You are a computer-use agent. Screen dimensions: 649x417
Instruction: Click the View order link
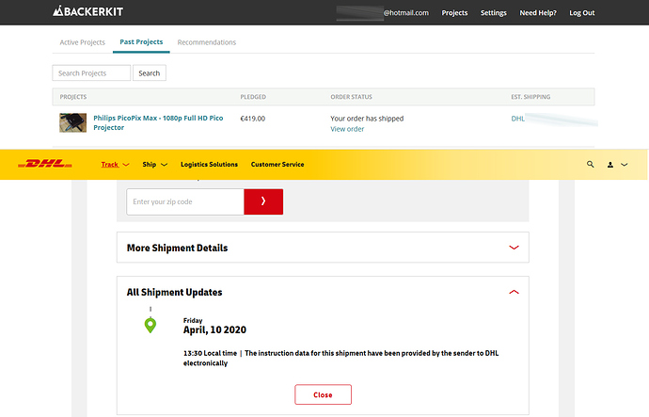coord(347,129)
